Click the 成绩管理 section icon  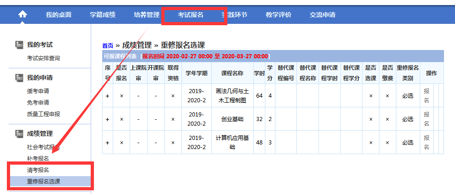[19, 133]
